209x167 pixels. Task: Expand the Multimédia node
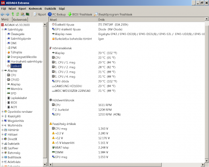pyautogui.click(x=3, y=125)
